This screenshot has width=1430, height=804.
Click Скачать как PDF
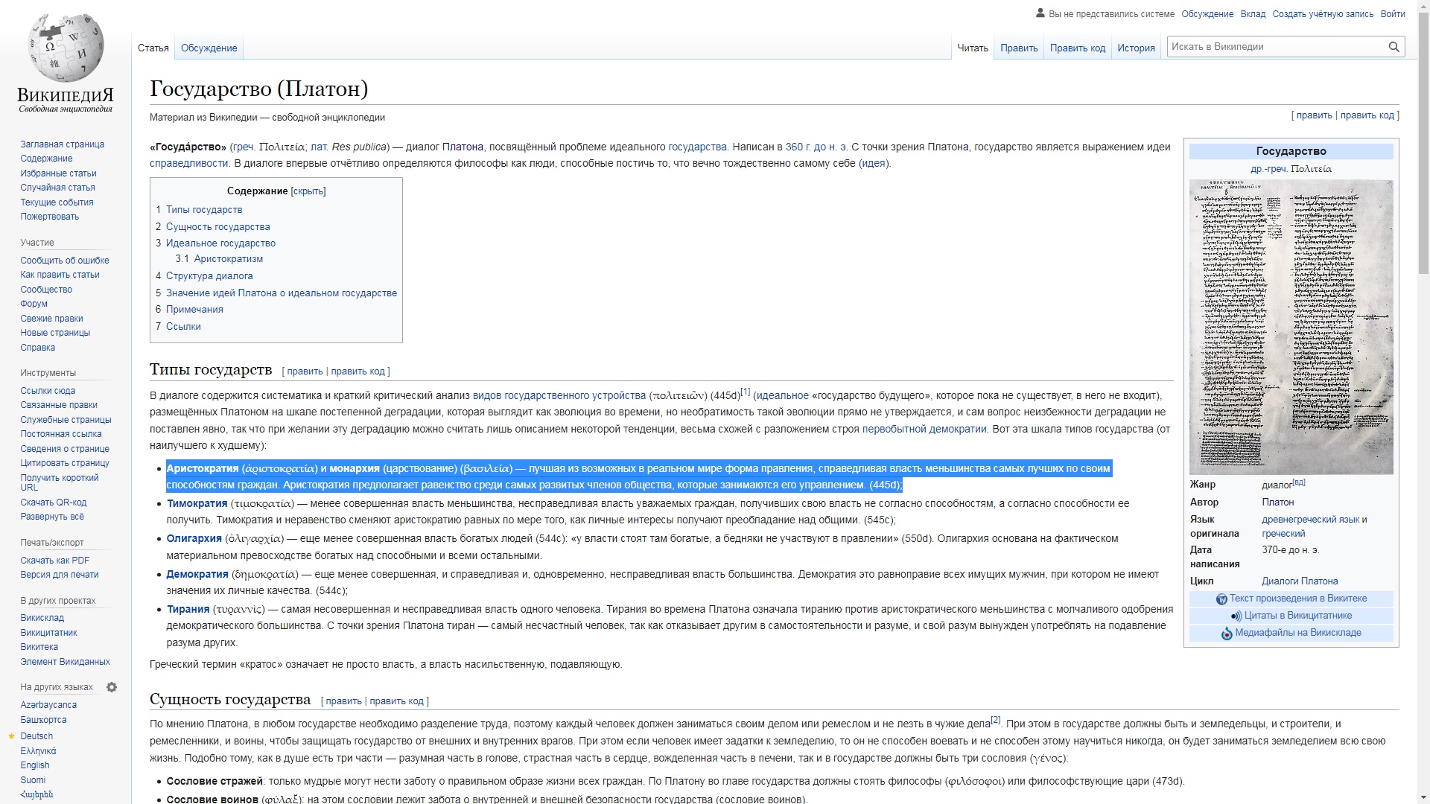(x=54, y=561)
